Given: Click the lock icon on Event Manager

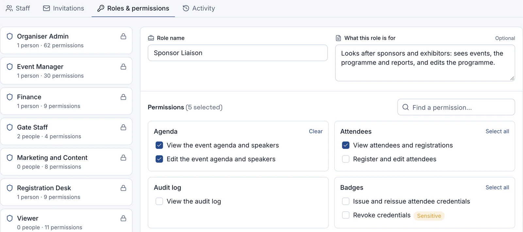Looking at the screenshot, I should (123, 67).
